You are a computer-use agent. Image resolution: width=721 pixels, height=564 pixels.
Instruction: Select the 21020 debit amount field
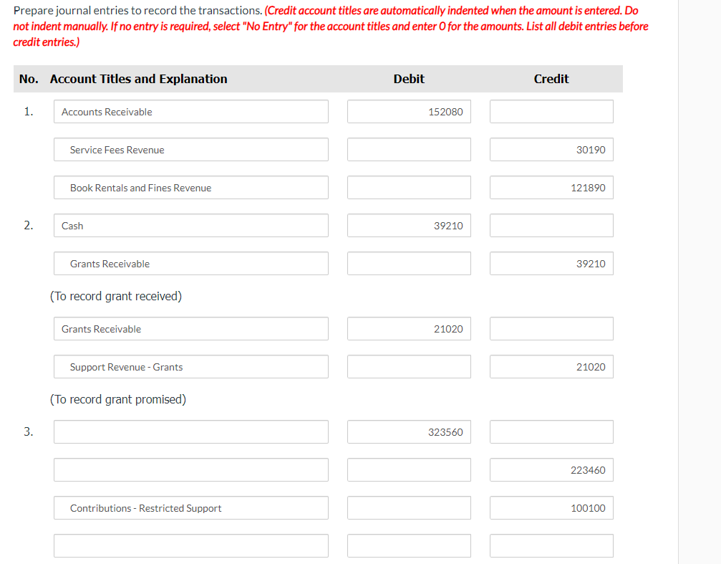(x=408, y=328)
